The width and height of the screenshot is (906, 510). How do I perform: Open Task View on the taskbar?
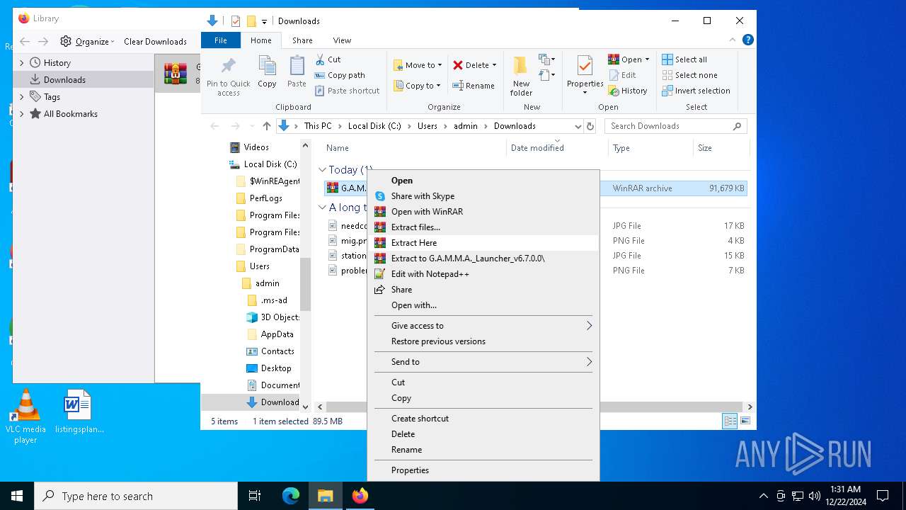point(255,496)
